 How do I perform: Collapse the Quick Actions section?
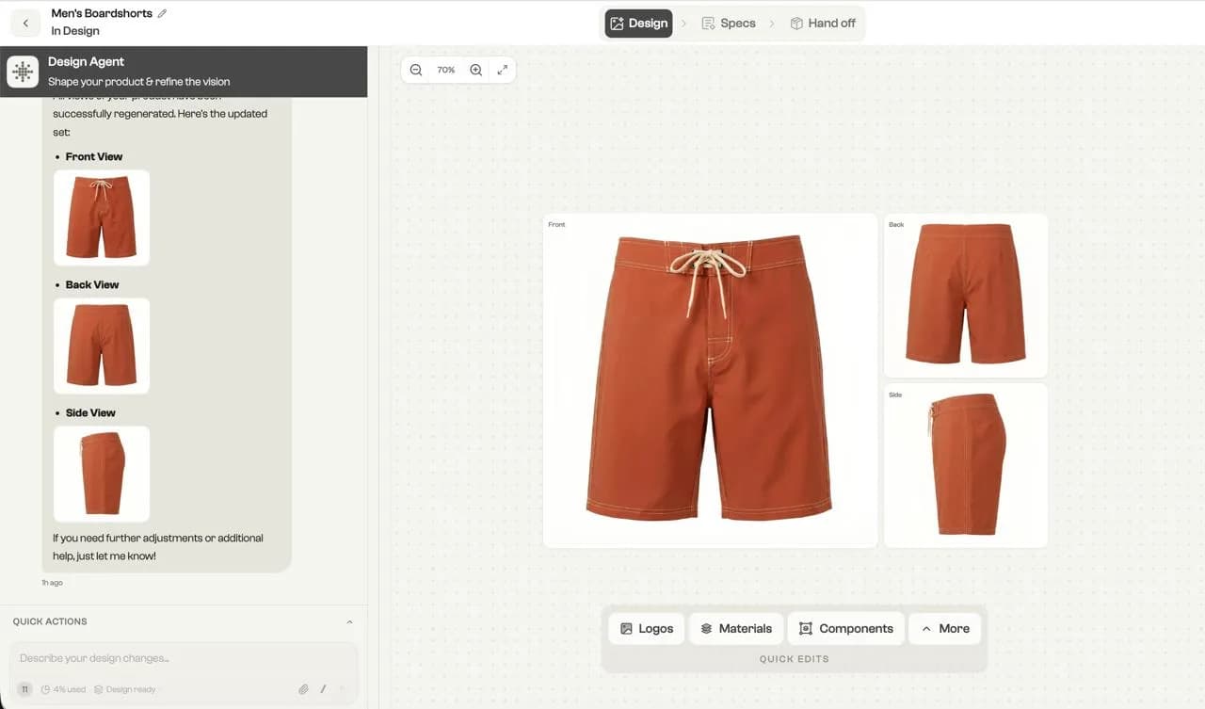point(349,621)
